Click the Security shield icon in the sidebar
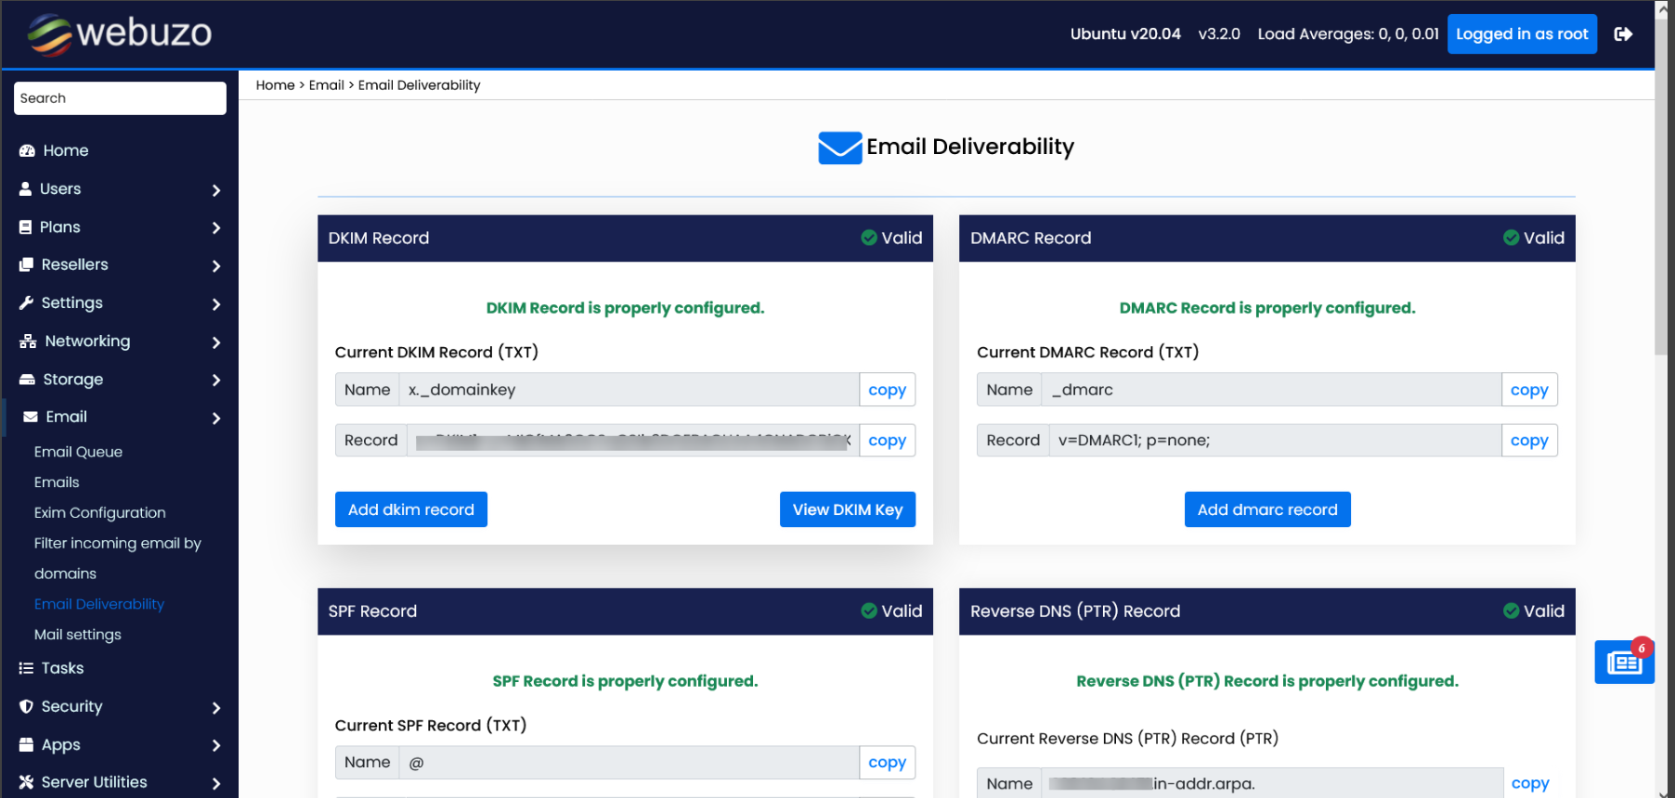Viewport: 1675px width, 798px height. (26, 707)
